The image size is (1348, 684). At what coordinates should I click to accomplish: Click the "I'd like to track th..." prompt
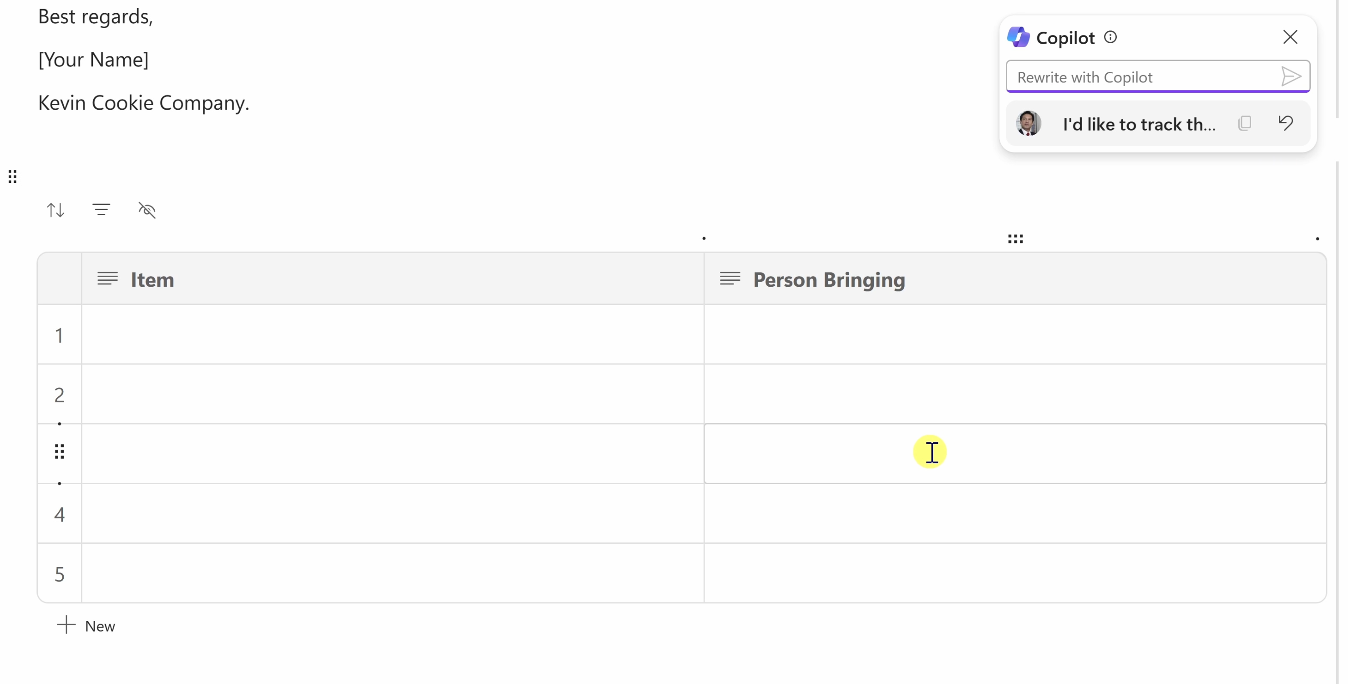click(x=1139, y=124)
